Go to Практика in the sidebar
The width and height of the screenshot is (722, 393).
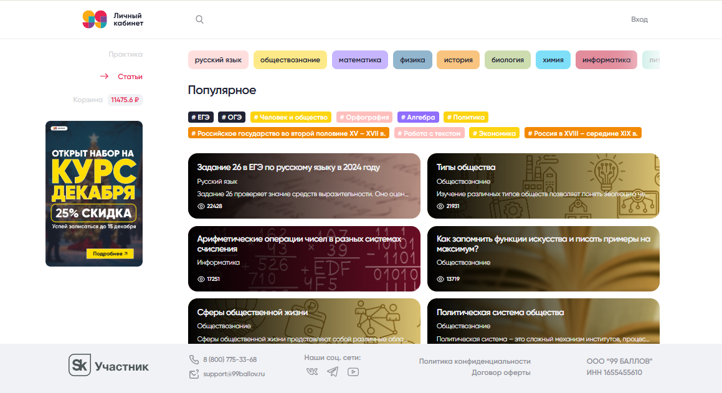pyautogui.click(x=125, y=54)
